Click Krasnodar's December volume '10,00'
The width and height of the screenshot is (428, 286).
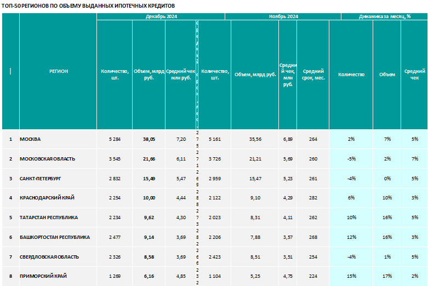click(149, 198)
